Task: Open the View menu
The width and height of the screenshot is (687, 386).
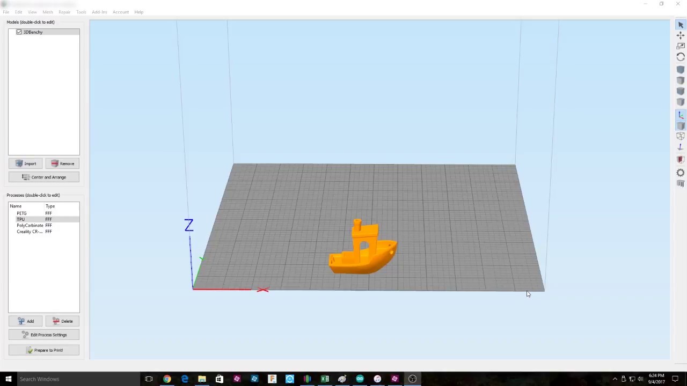Action: pos(32,12)
